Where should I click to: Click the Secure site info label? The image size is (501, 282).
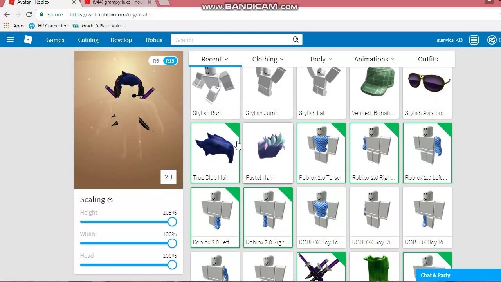[51, 14]
